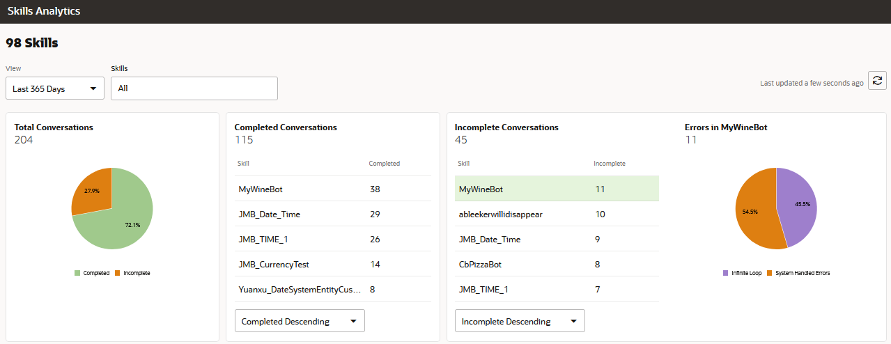Click the refresh icon button
Screen dimensions: 891x344
(876, 80)
